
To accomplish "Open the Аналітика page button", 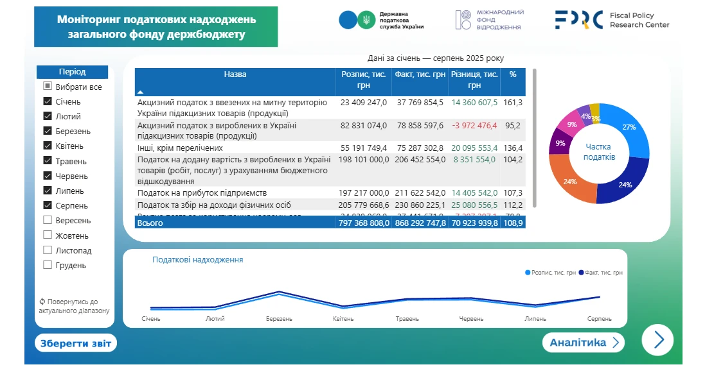I will [584, 343].
